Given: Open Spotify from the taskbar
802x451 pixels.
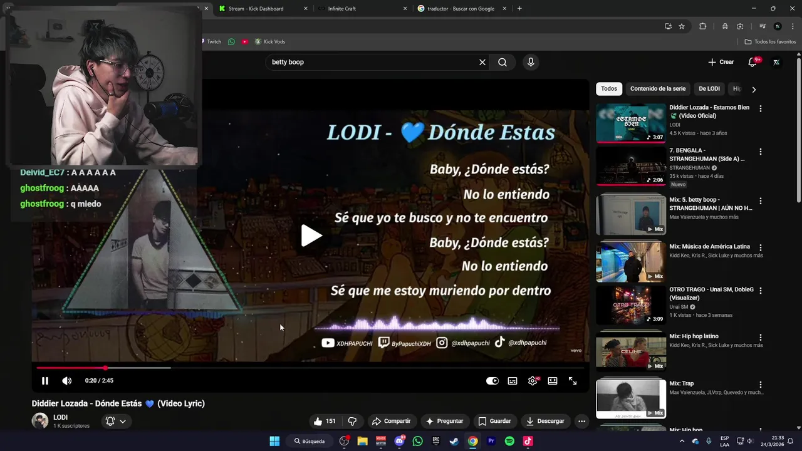Looking at the screenshot, I should point(509,441).
